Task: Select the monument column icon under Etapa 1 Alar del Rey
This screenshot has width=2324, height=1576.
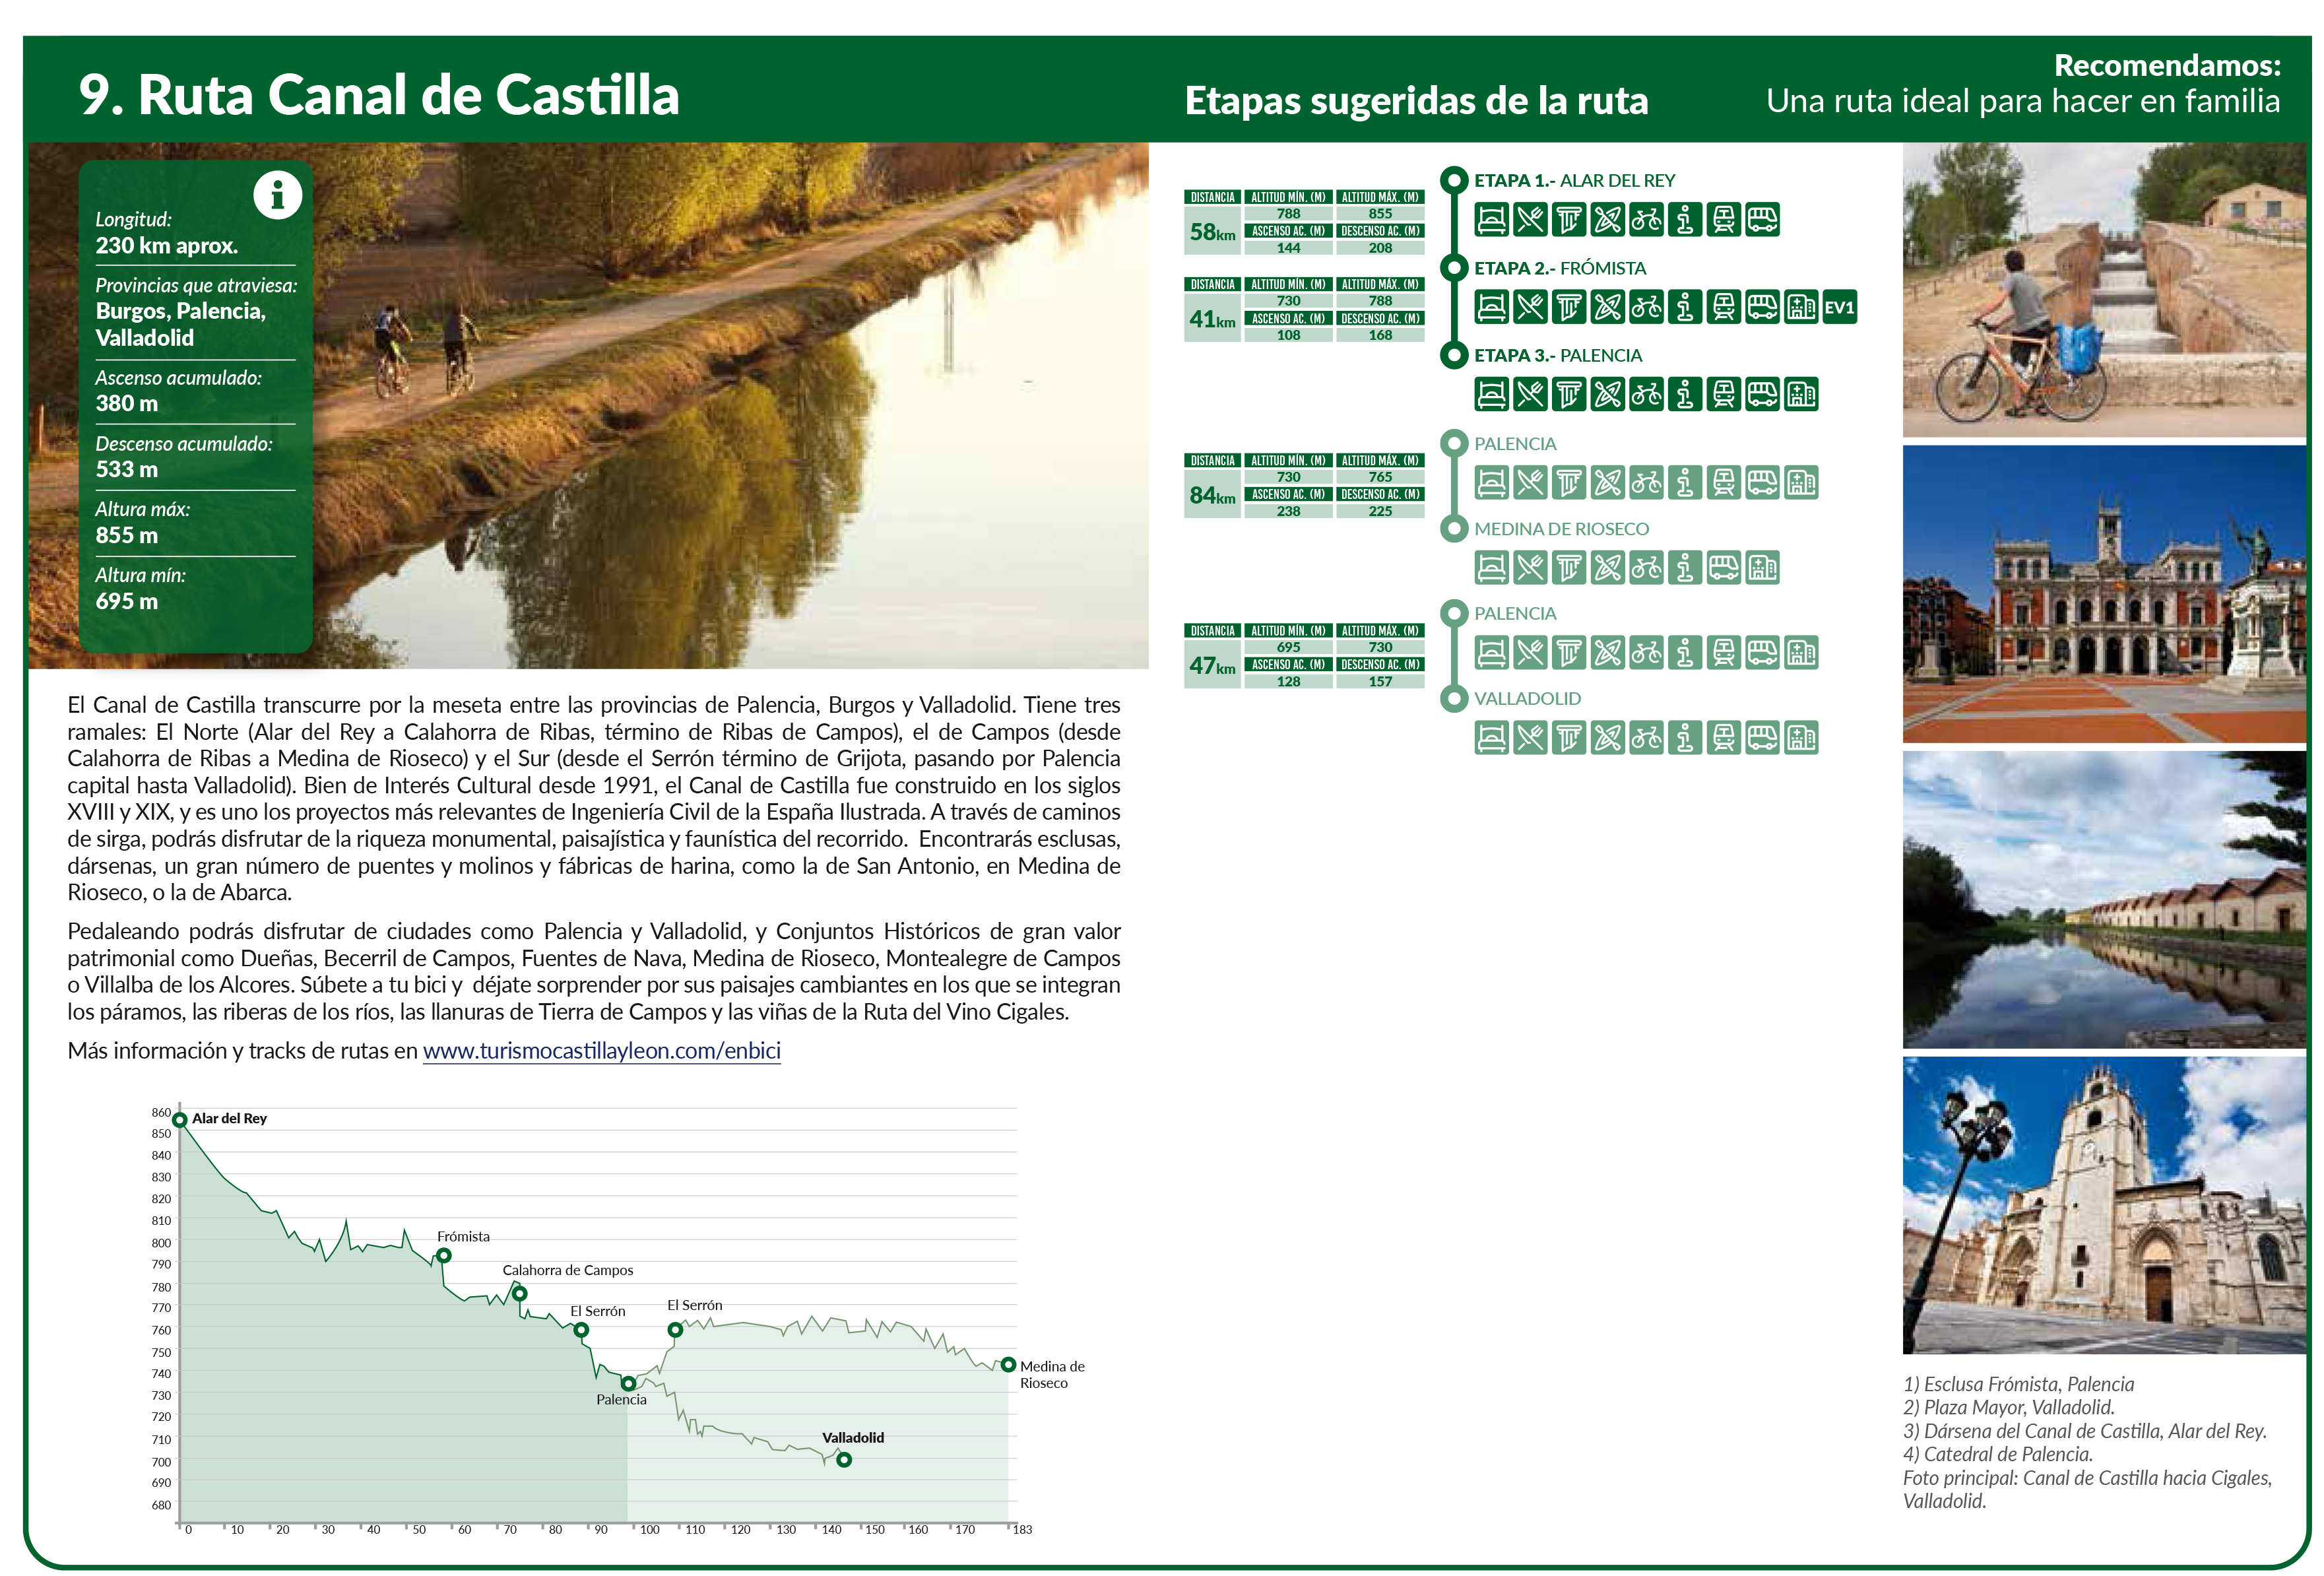Action: click(1569, 219)
